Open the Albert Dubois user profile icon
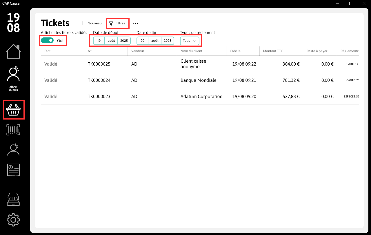The width and height of the screenshot is (371, 235). (13, 74)
